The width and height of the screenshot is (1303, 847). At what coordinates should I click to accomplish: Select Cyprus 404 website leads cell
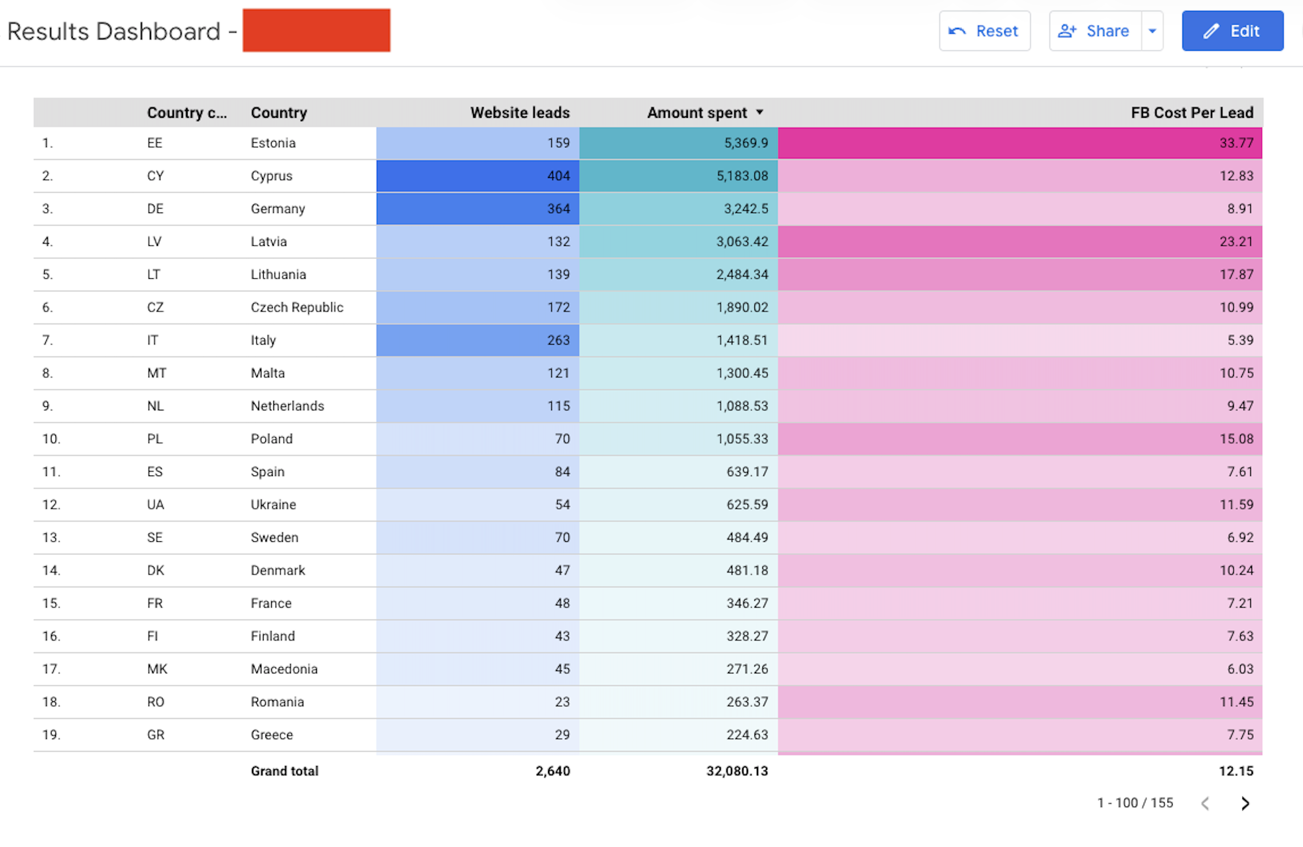(x=478, y=176)
